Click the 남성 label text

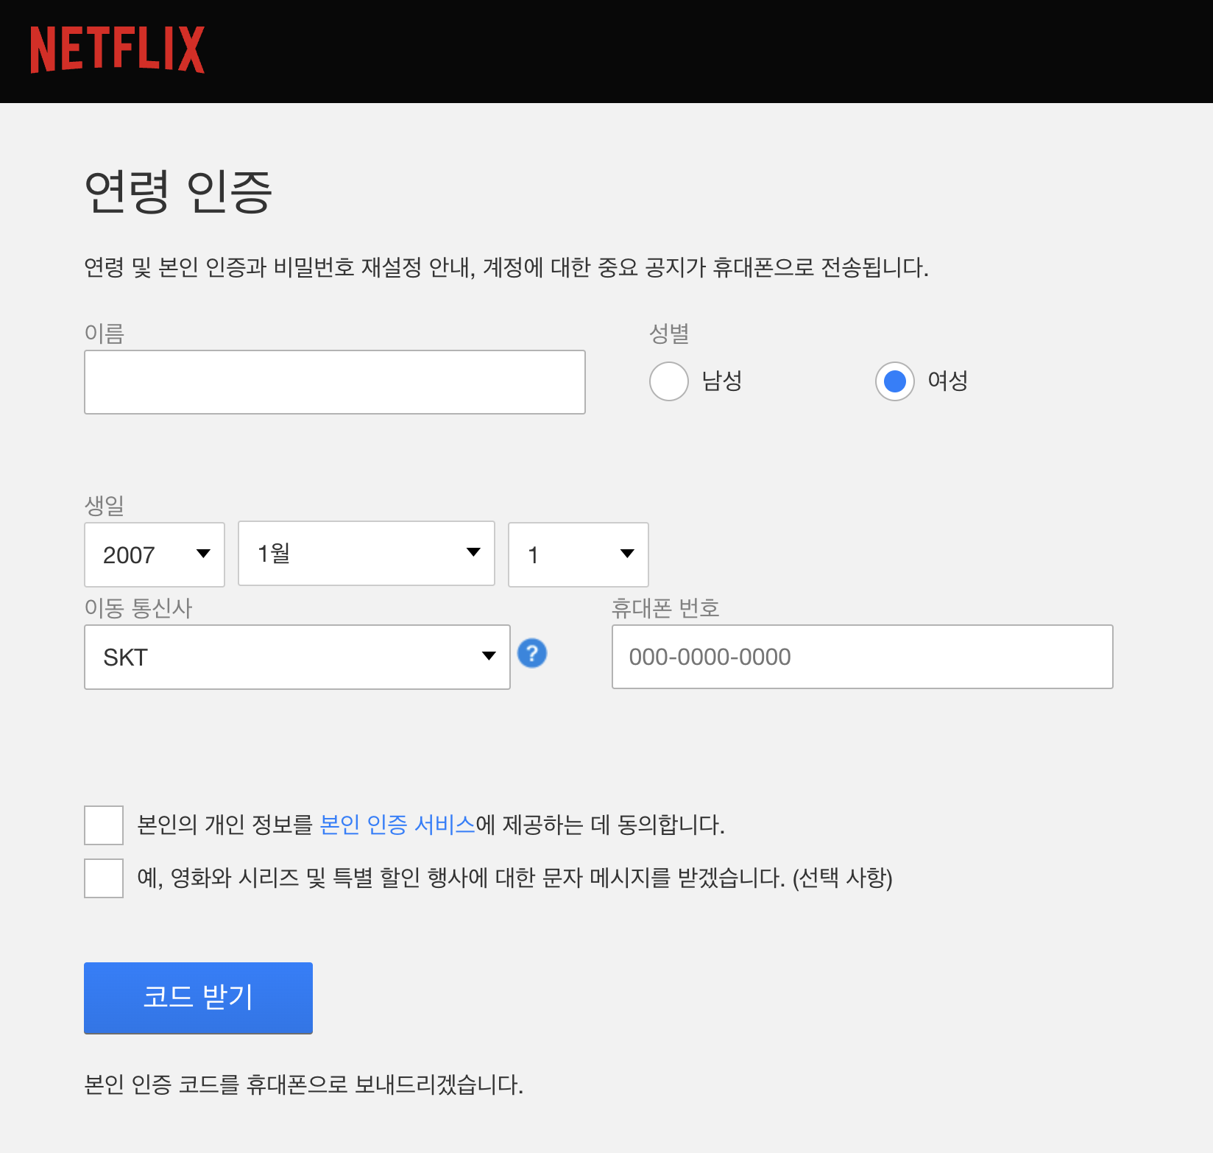(x=722, y=381)
